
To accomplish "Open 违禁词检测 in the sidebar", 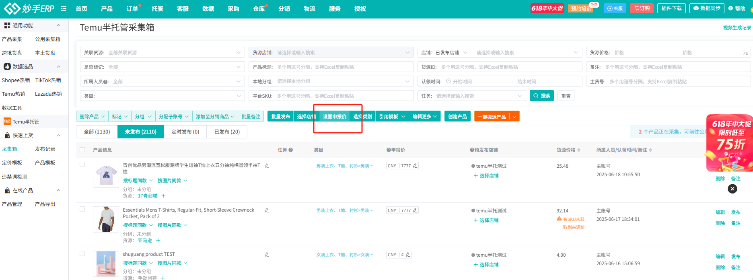I will tap(14, 177).
